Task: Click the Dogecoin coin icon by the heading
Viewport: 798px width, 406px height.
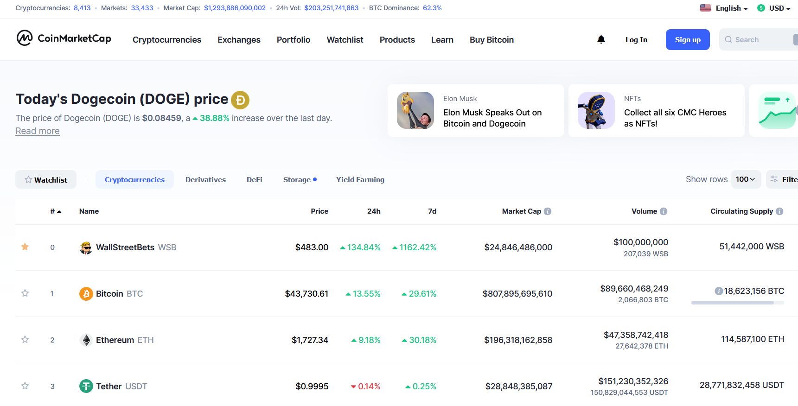Action: click(x=240, y=100)
